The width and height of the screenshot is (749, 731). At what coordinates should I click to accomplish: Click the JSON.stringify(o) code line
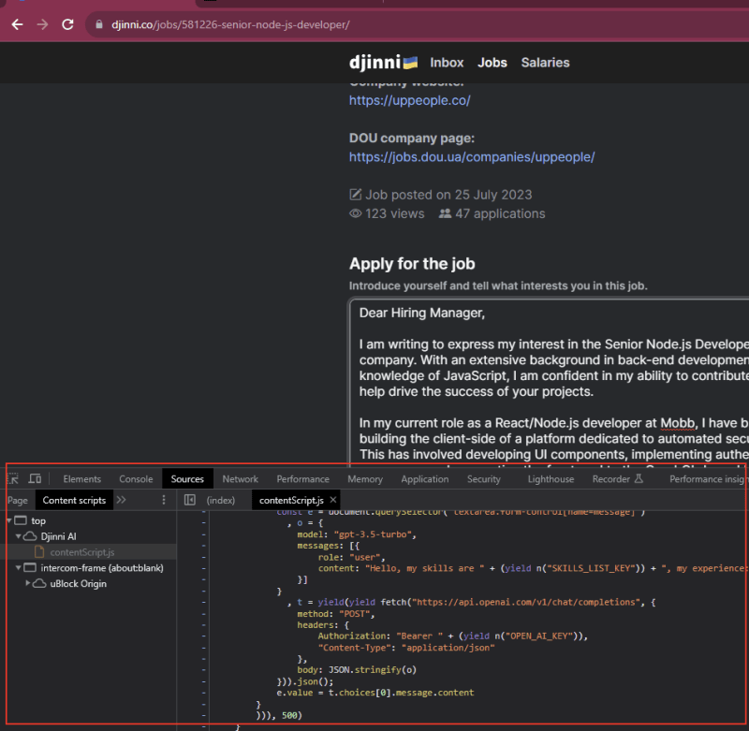point(357,670)
